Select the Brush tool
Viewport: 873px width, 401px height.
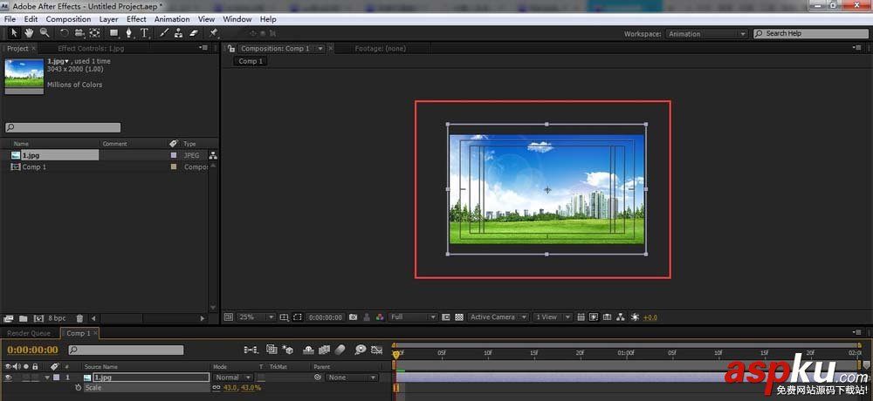tap(164, 33)
